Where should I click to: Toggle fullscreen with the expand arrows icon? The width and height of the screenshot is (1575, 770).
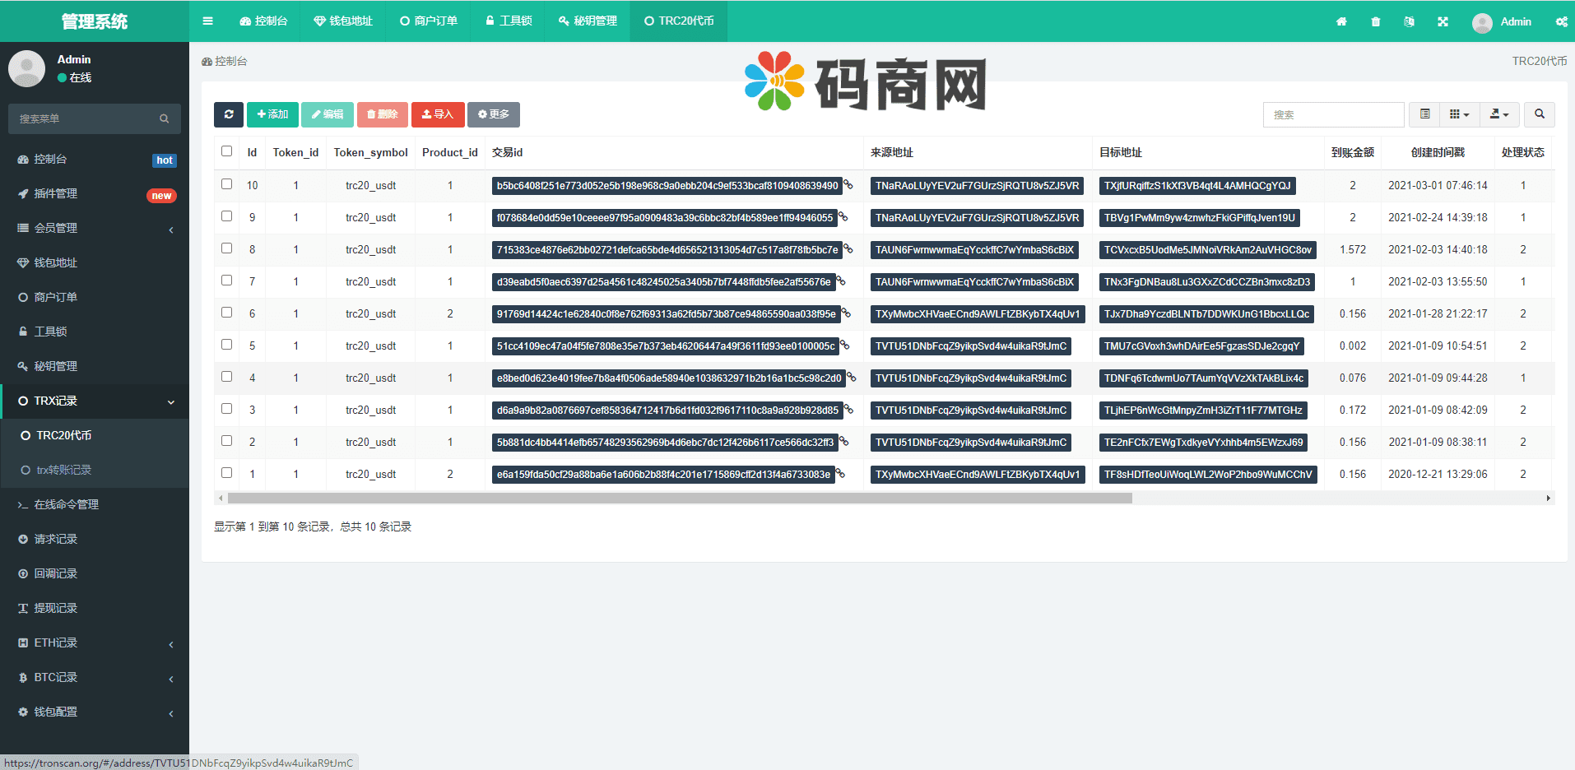[x=1443, y=21]
